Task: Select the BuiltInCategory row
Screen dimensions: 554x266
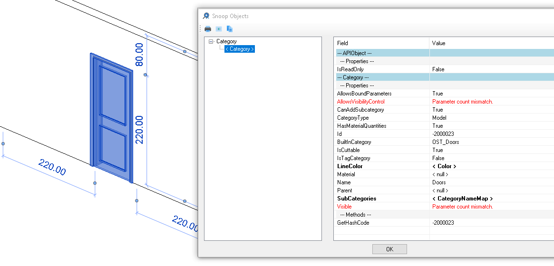Action: tap(354, 142)
